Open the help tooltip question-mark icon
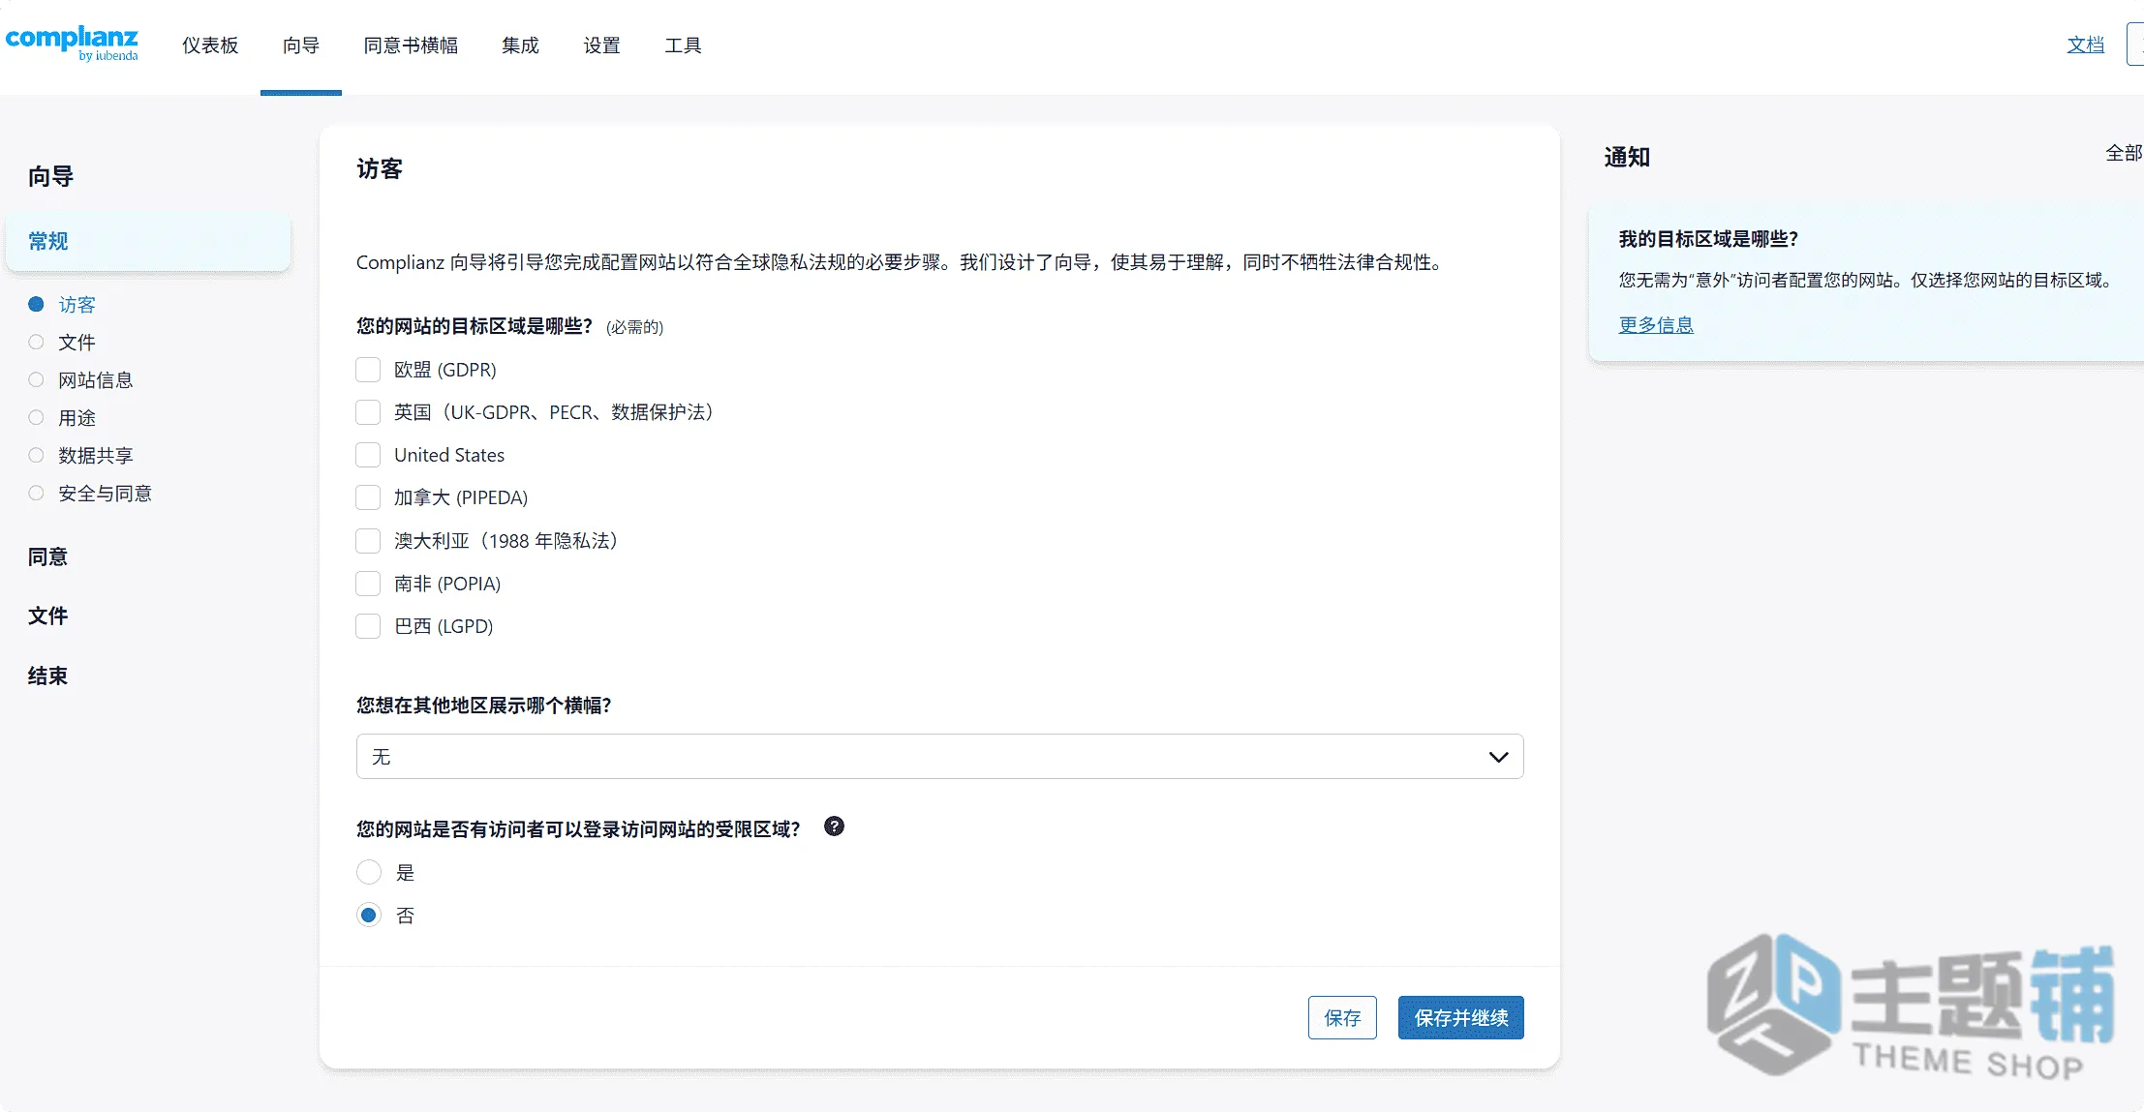 834,826
